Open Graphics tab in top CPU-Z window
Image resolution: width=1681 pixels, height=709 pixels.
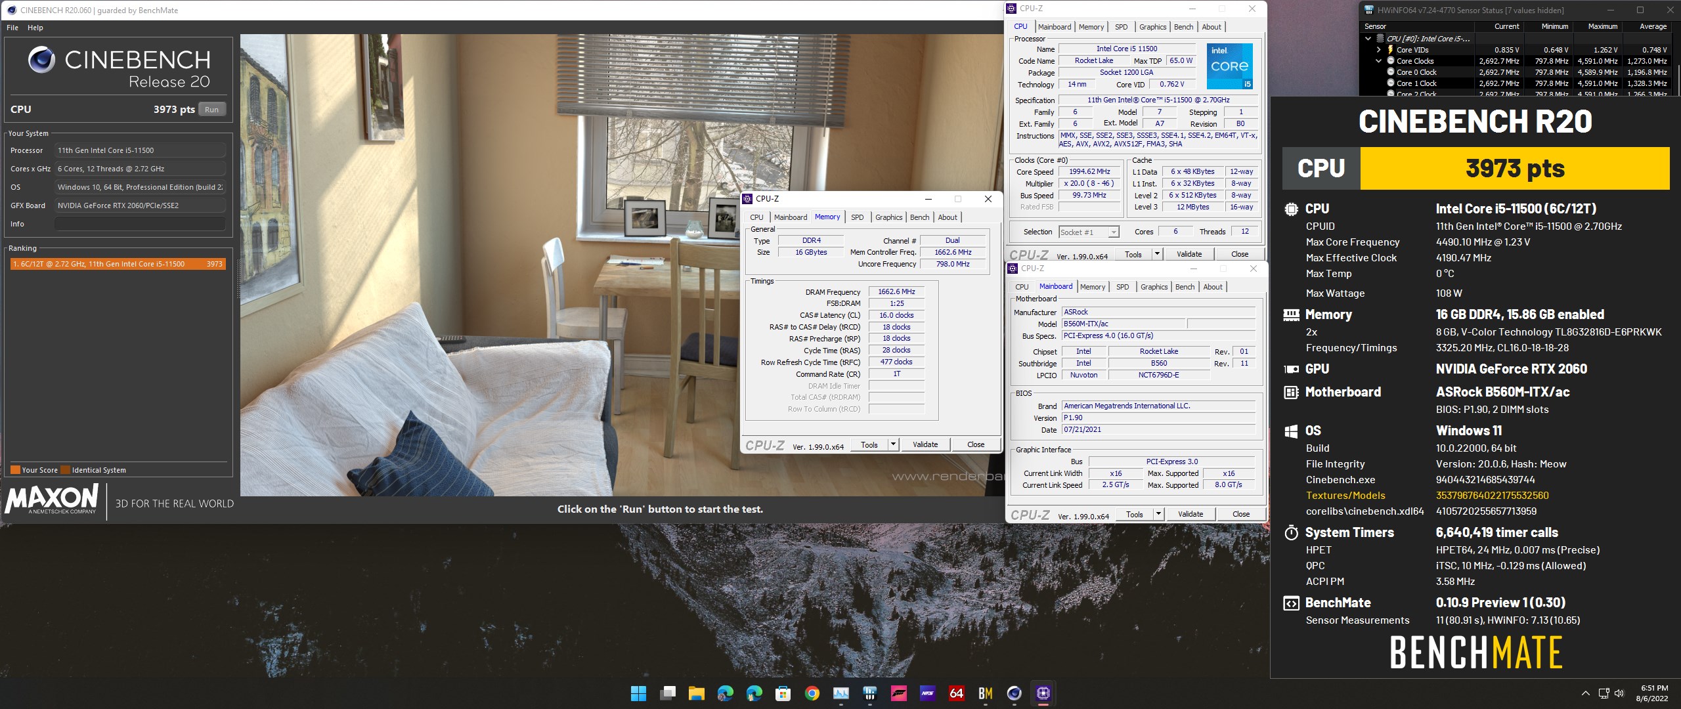(x=1152, y=27)
